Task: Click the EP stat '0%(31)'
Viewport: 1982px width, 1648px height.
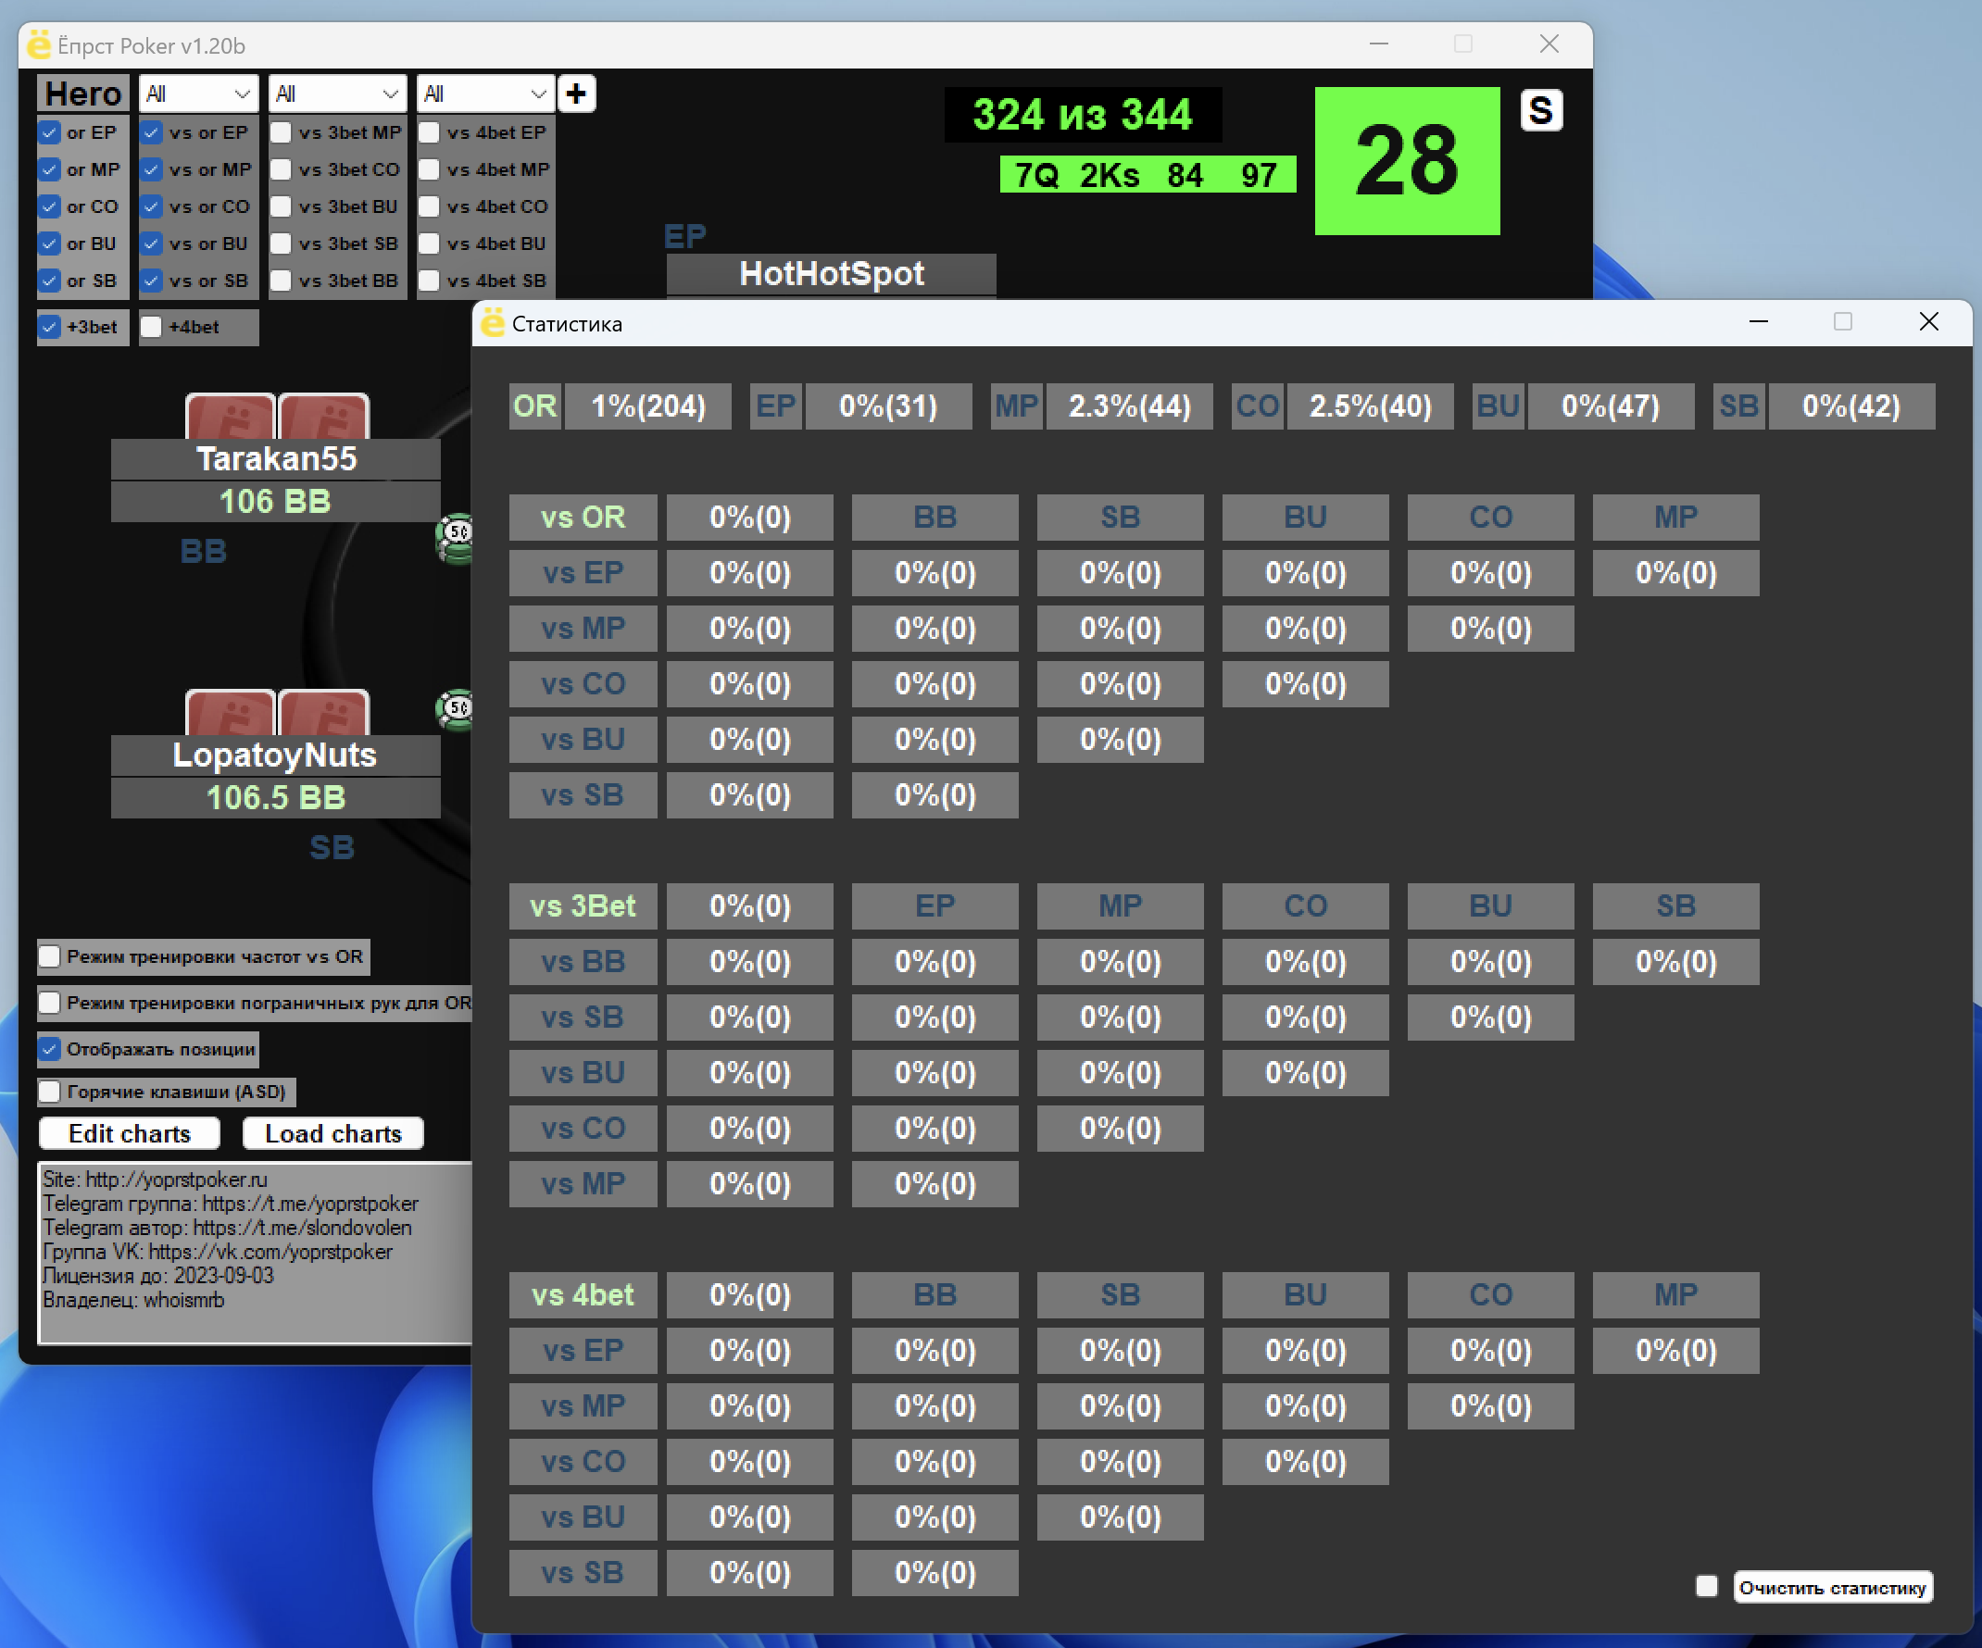Action: click(x=888, y=406)
